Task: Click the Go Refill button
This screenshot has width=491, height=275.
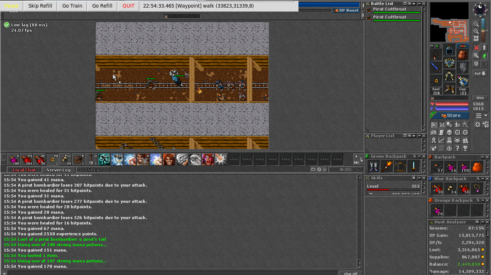Action: point(102,6)
